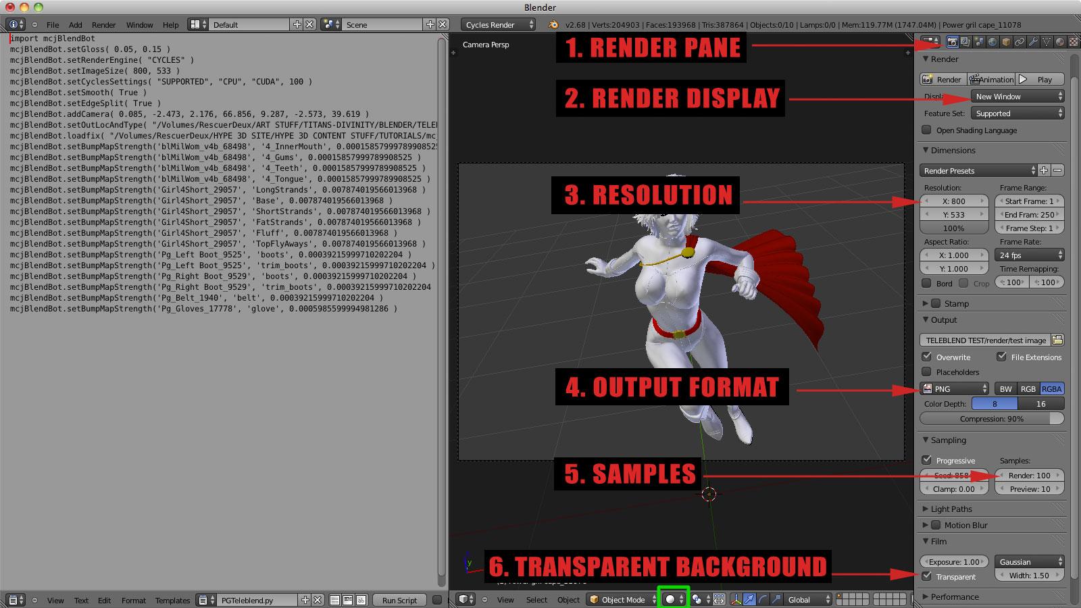Open the World properties tab (globe icon)
The width and height of the screenshot is (1081, 608).
(x=992, y=42)
